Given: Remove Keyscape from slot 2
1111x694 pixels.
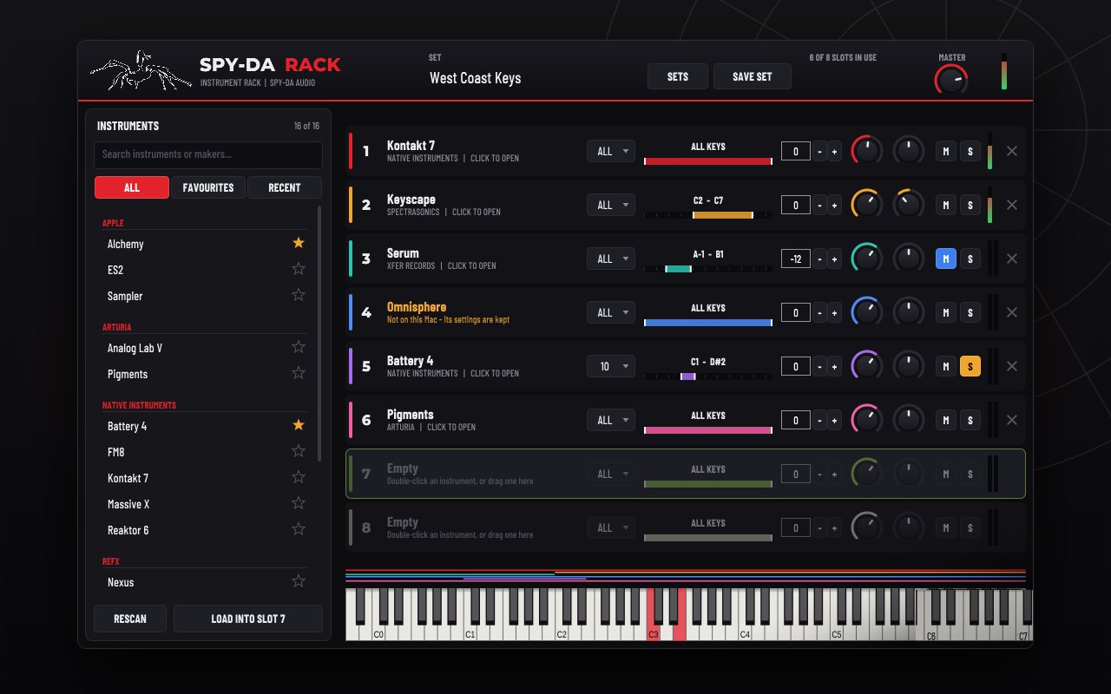Looking at the screenshot, I should click(x=1011, y=205).
